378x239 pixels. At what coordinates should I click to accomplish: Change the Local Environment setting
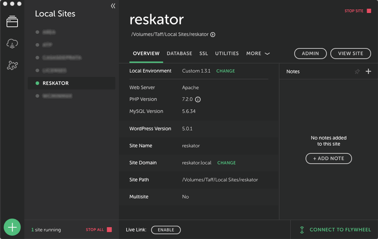226,71
